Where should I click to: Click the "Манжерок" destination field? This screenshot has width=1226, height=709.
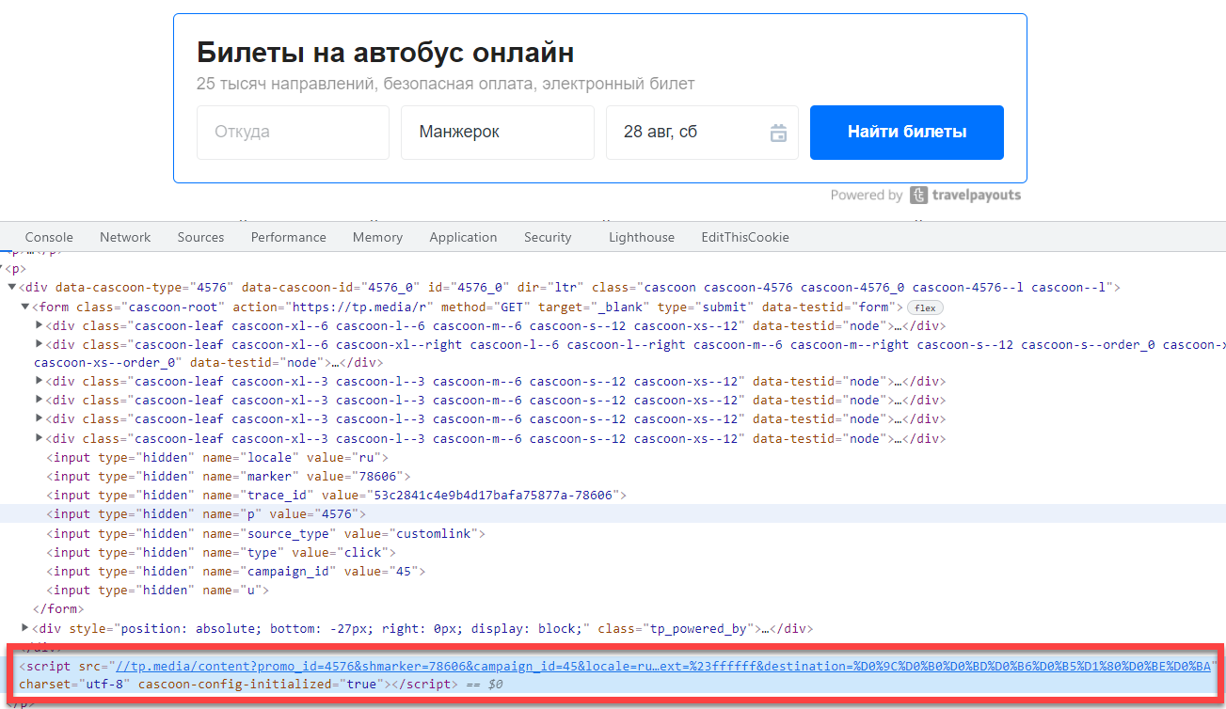click(498, 133)
